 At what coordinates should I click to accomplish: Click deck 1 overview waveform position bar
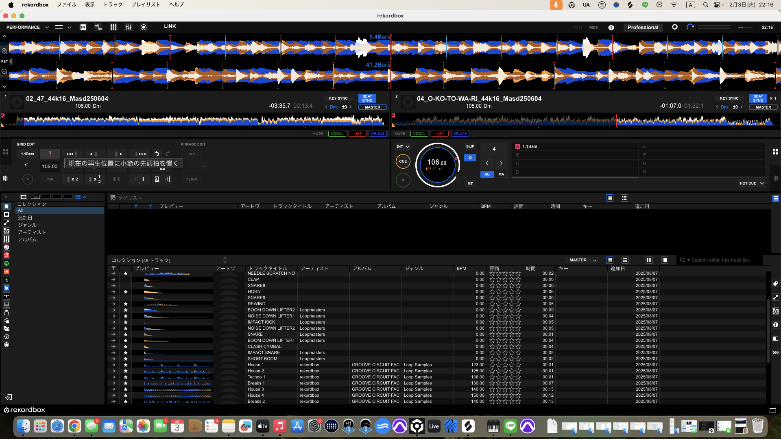[195, 120]
